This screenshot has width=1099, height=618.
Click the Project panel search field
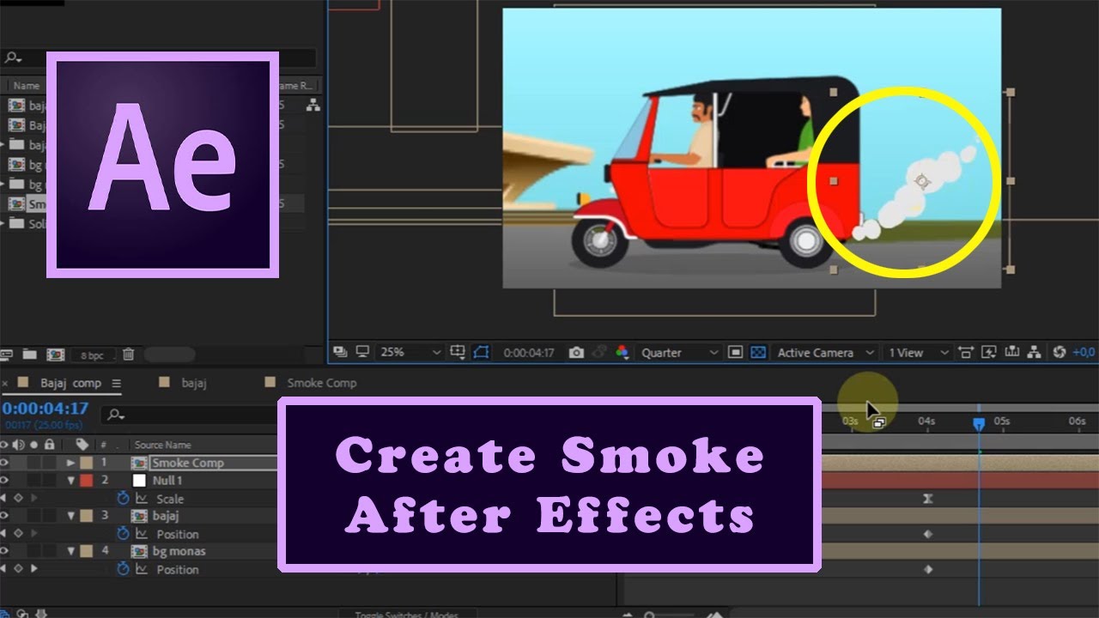(x=160, y=58)
